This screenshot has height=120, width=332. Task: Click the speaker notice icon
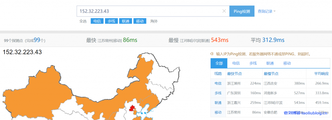coord(212,54)
